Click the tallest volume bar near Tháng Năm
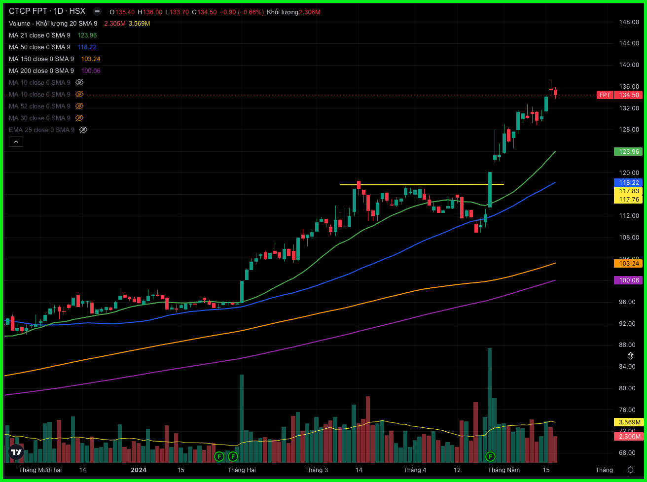Viewport: 647px width, 482px height. (490, 405)
